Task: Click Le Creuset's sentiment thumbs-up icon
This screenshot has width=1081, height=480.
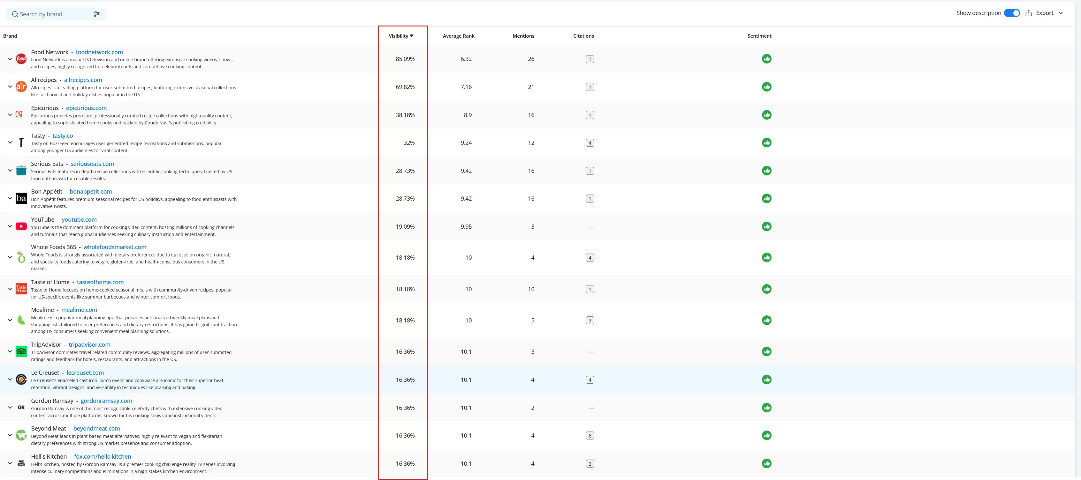Action: point(767,380)
